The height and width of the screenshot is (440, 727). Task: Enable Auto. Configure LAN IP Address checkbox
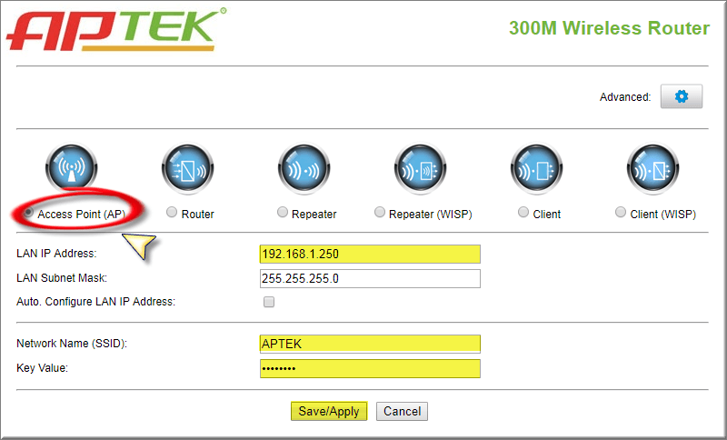(x=268, y=302)
